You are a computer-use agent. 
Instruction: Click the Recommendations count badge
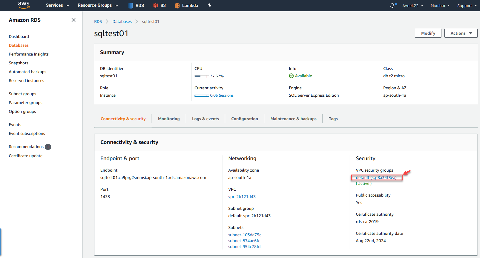[48, 147]
